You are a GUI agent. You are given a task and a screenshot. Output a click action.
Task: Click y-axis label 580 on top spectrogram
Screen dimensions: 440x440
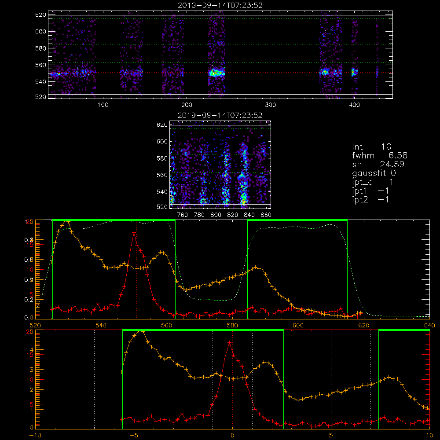(40, 48)
